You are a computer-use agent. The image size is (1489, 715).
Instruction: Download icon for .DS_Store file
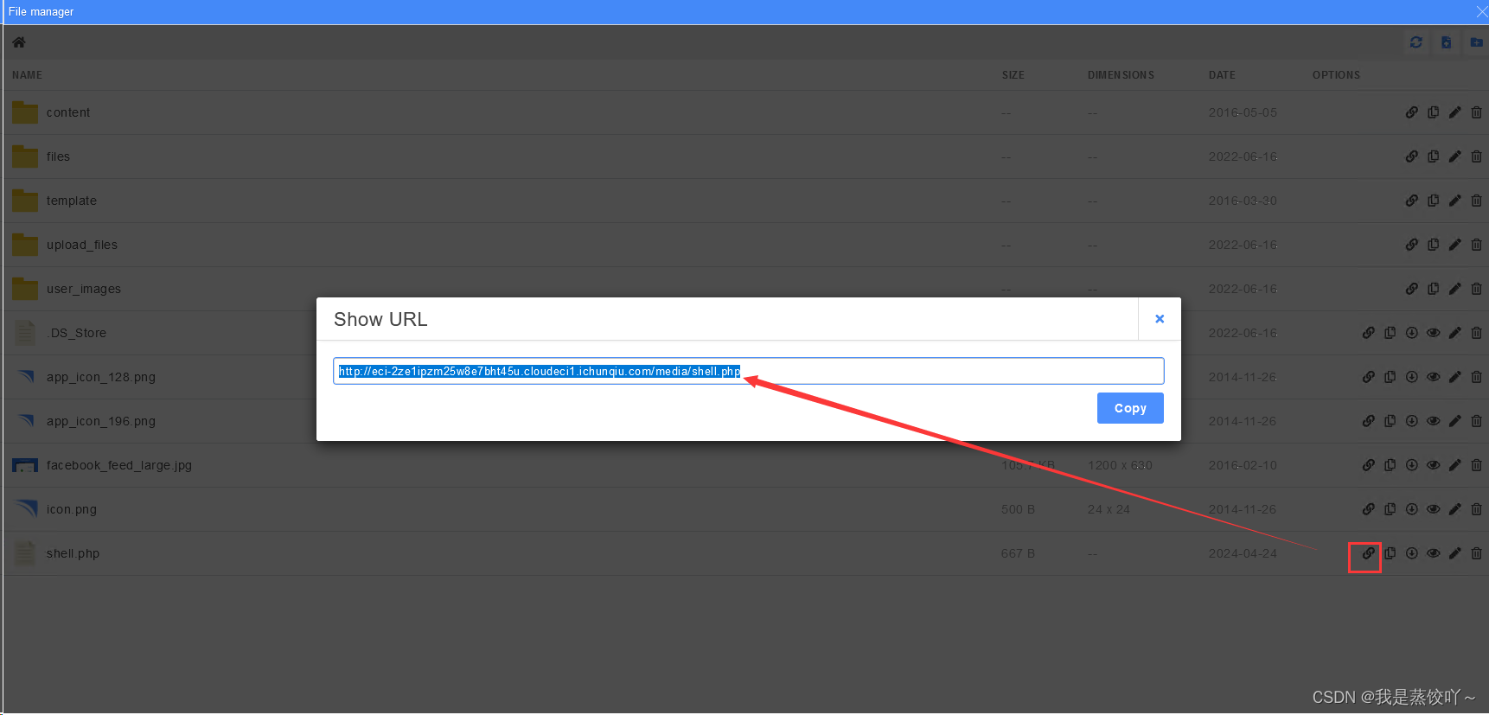[x=1411, y=333]
